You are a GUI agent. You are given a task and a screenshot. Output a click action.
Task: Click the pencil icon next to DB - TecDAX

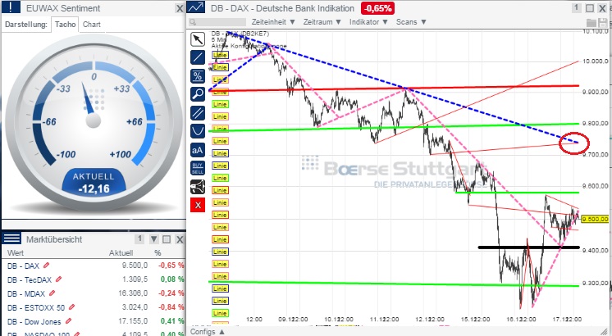(x=59, y=279)
